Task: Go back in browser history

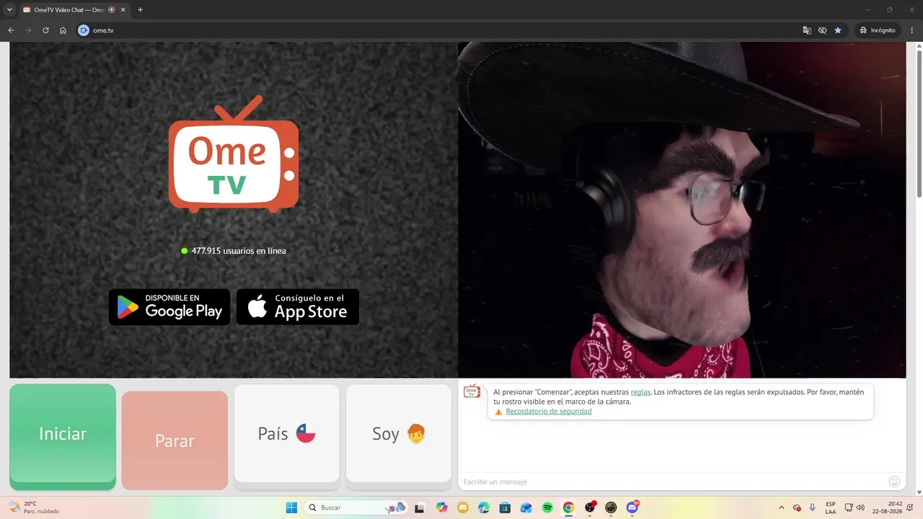Action: coord(11,30)
